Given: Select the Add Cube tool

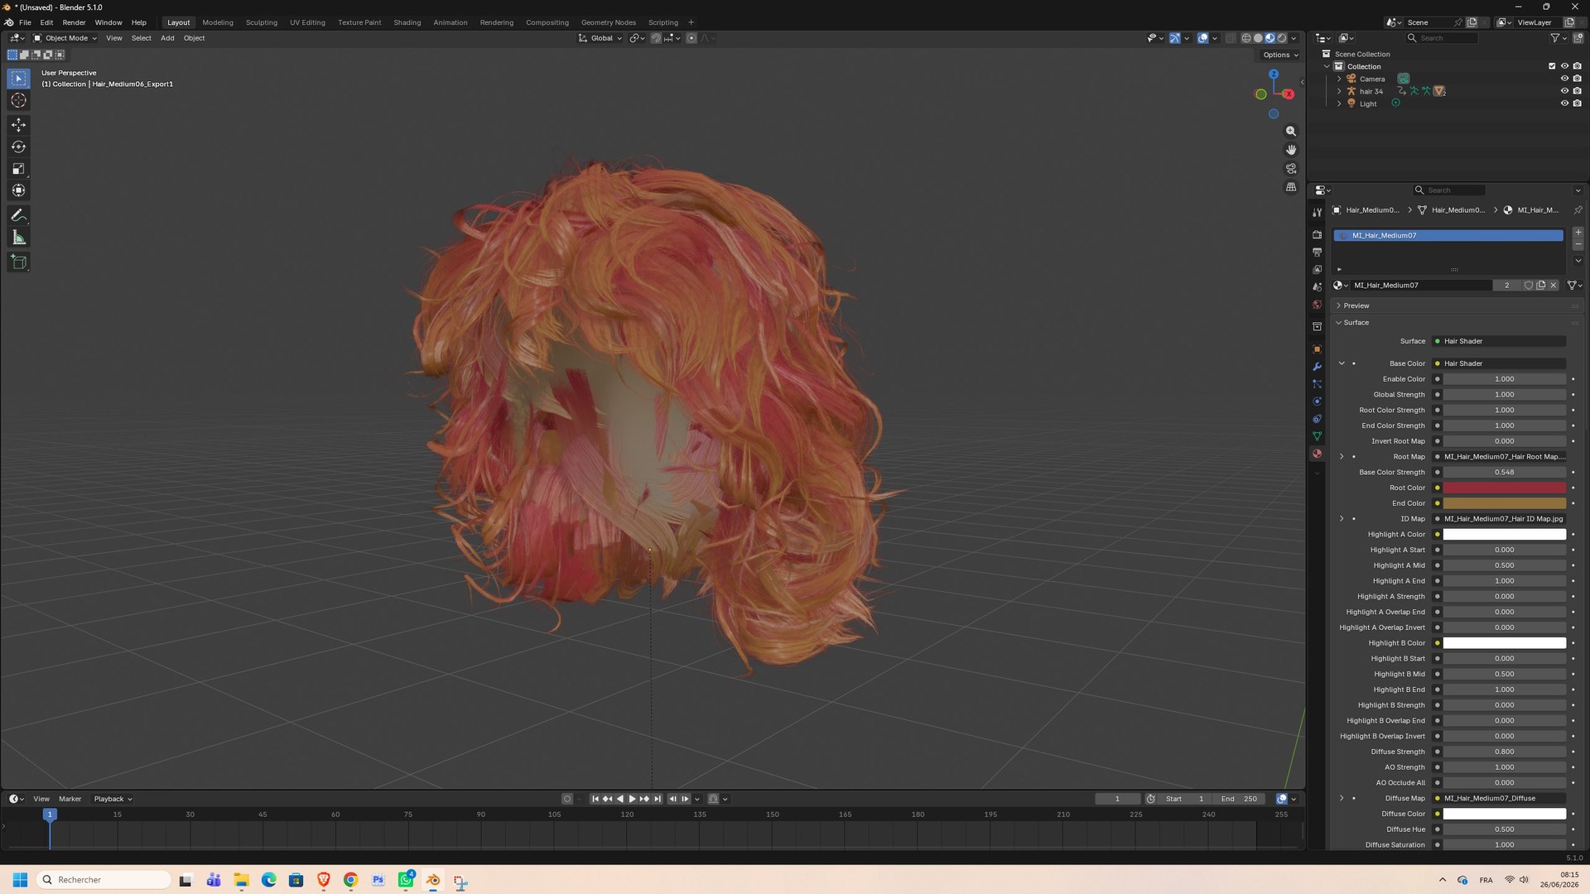Looking at the screenshot, I should coord(18,262).
